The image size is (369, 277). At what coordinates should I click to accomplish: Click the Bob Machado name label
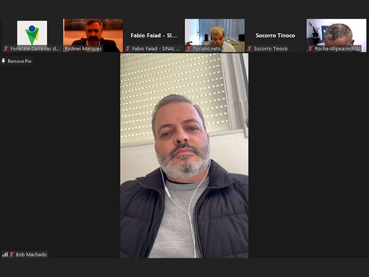click(x=31, y=254)
